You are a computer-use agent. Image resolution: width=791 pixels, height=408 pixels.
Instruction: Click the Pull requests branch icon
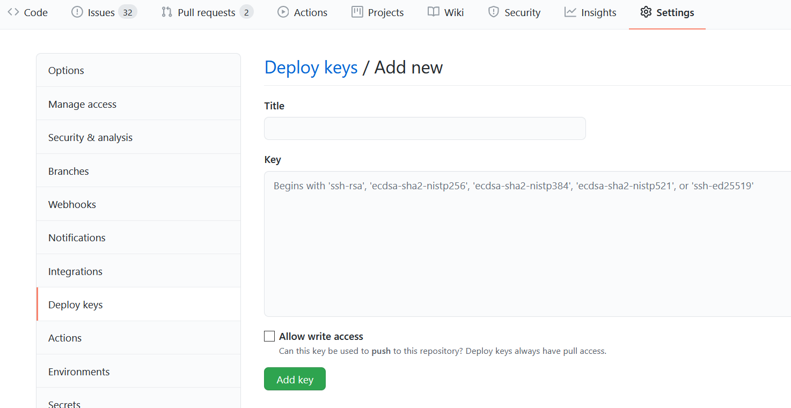click(x=166, y=12)
